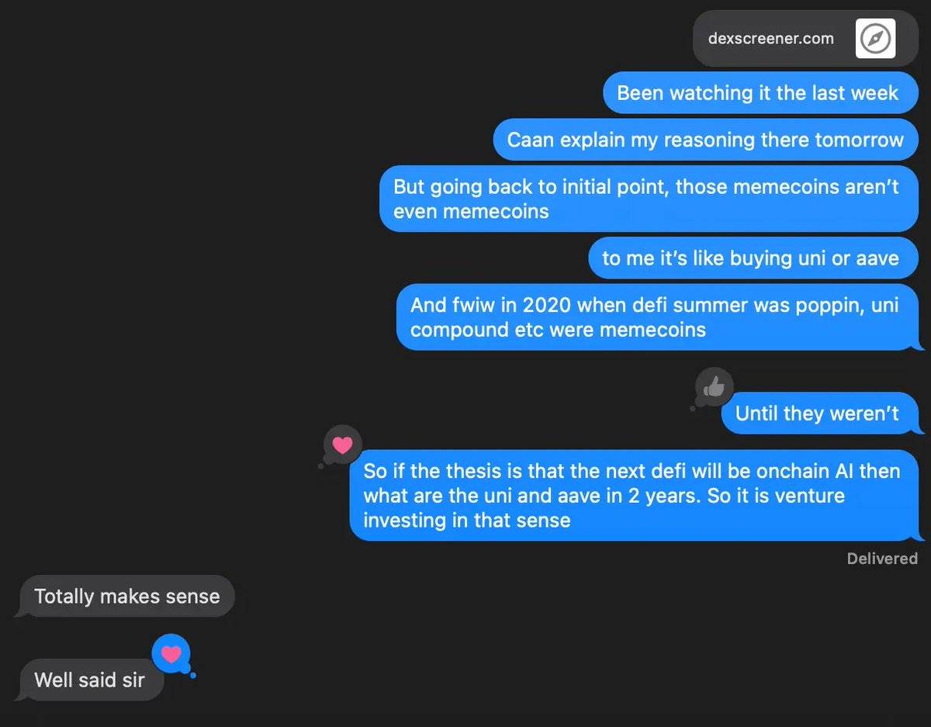Click the "Caan explain my reasoning" message

pyautogui.click(x=704, y=140)
